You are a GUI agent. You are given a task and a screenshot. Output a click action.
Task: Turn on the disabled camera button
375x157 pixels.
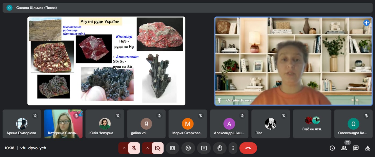coord(158,148)
